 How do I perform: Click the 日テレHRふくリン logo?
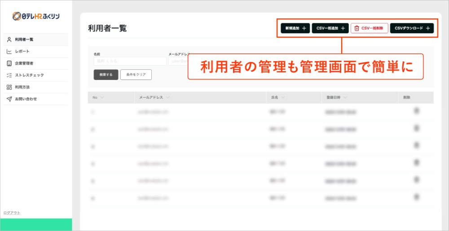pos(36,16)
